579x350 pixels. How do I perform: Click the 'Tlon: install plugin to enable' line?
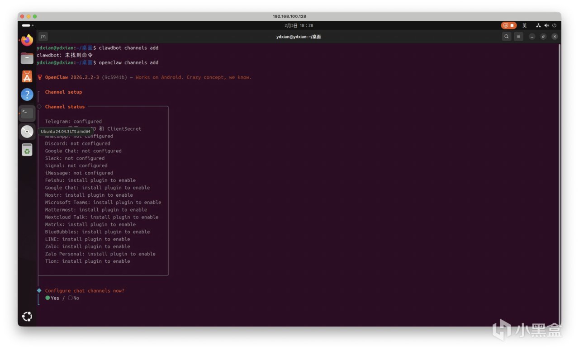click(87, 261)
